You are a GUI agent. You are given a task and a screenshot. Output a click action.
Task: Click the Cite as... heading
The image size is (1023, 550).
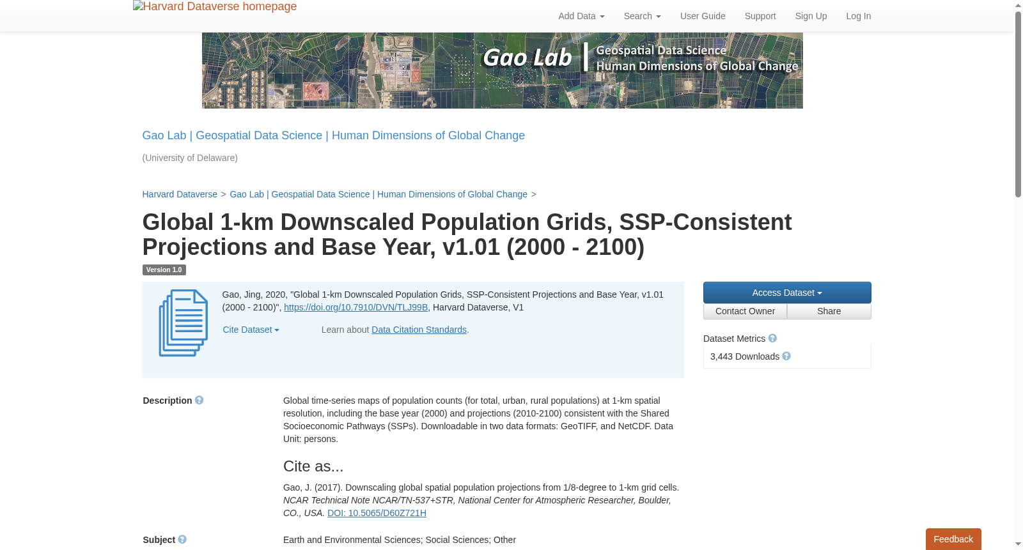313,466
